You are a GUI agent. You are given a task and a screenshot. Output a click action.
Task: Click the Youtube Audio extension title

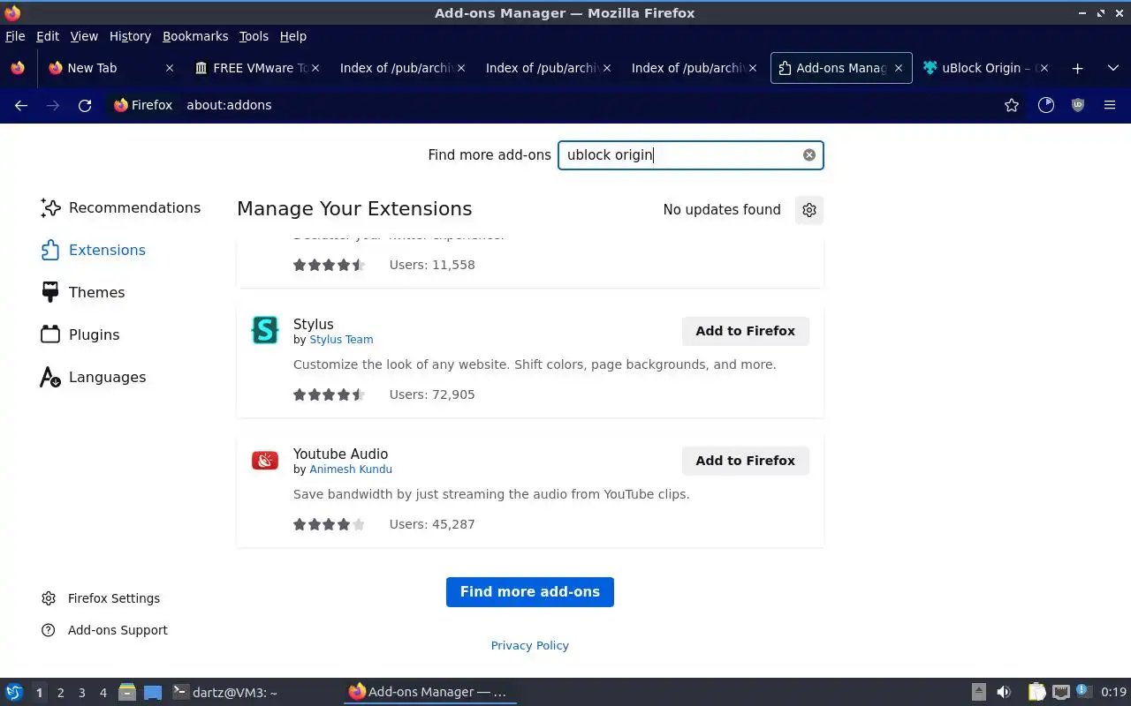click(340, 454)
